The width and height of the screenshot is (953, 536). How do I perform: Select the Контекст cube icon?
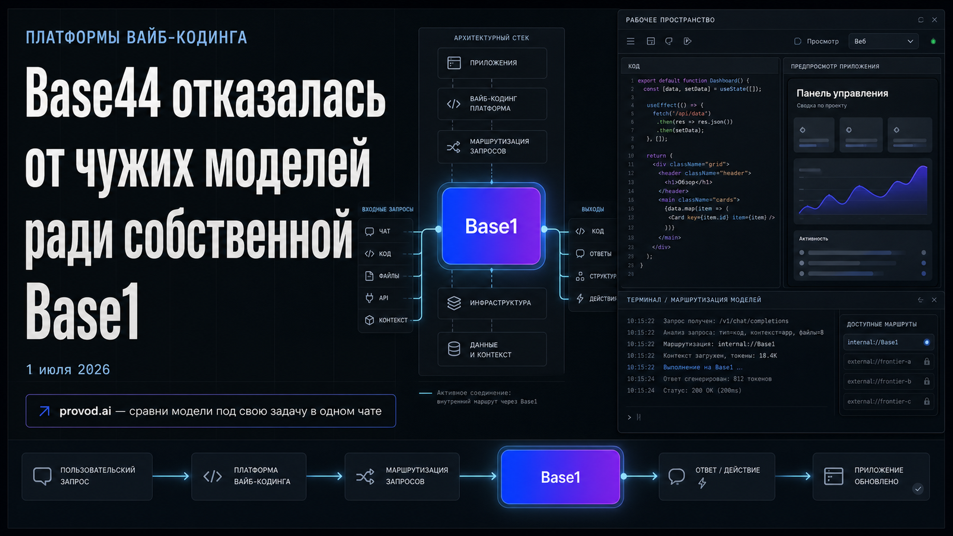tap(369, 320)
